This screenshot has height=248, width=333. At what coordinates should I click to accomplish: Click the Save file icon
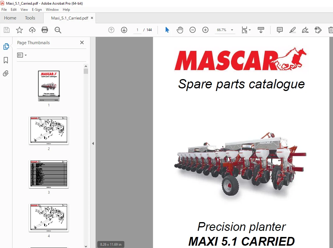7,30
